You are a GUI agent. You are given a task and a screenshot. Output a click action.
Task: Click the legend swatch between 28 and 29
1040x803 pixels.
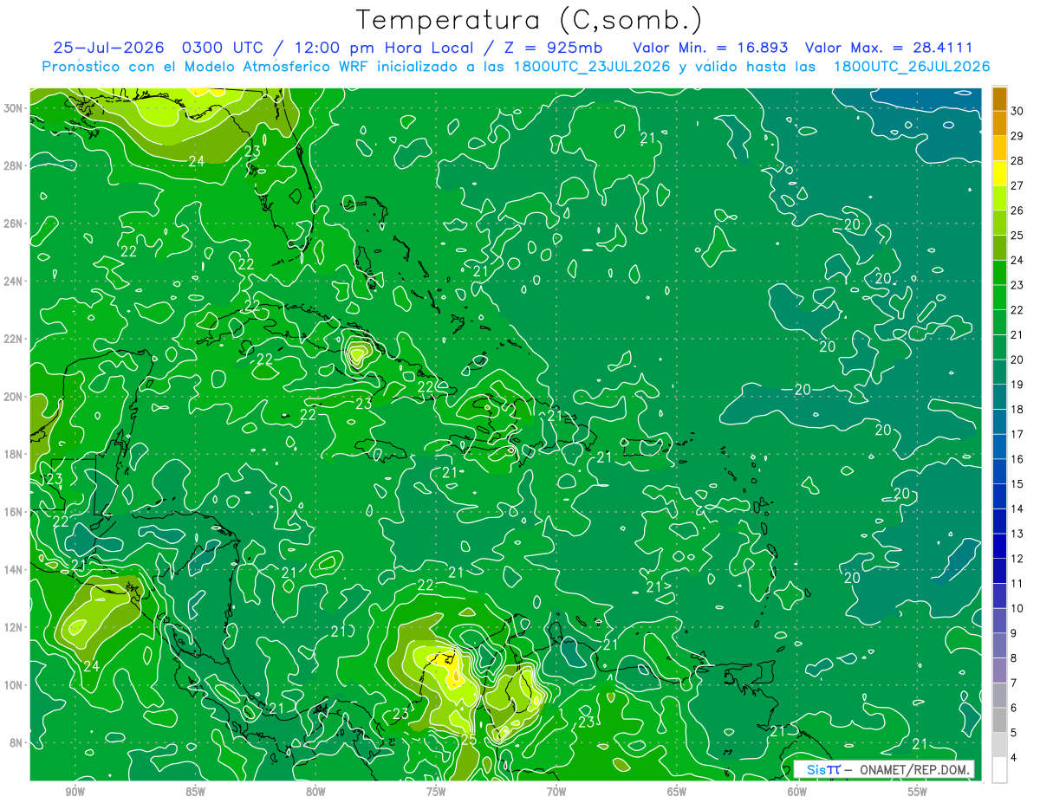click(x=999, y=148)
